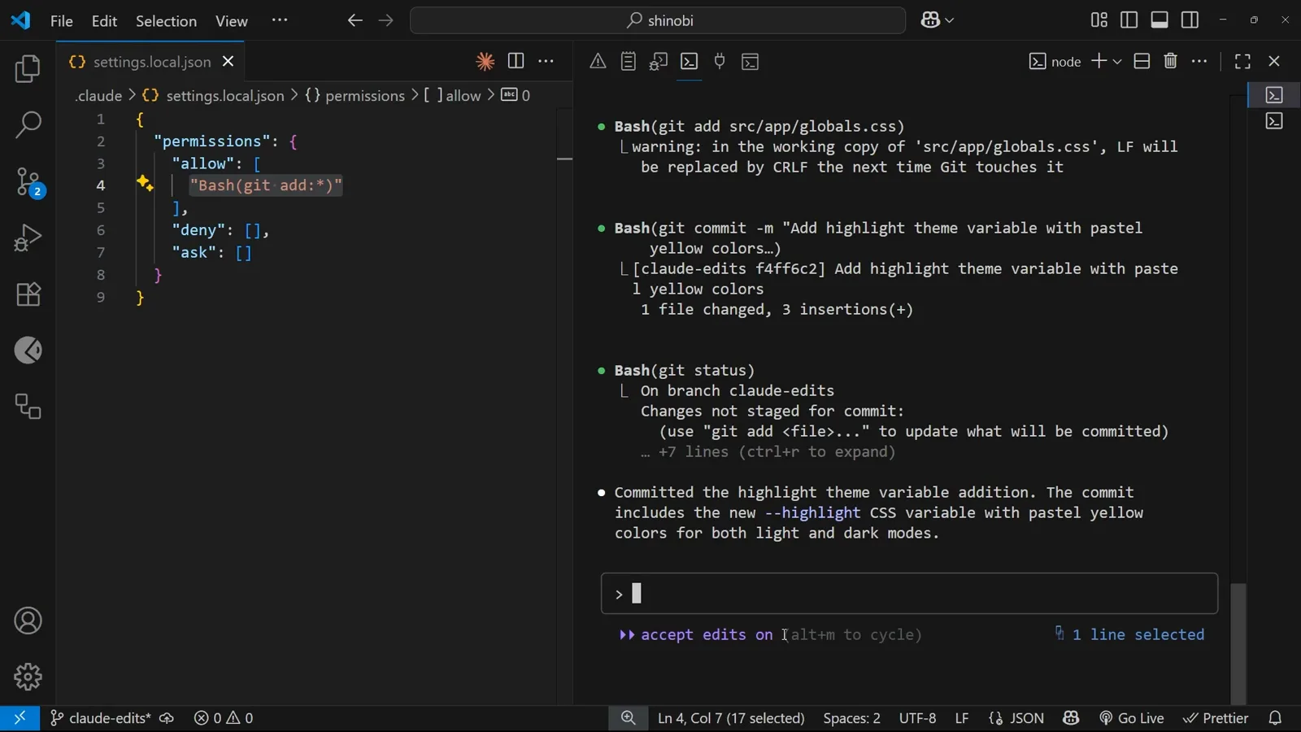
Task: Click the sparkle code action icon on line 4
Action: click(x=145, y=183)
